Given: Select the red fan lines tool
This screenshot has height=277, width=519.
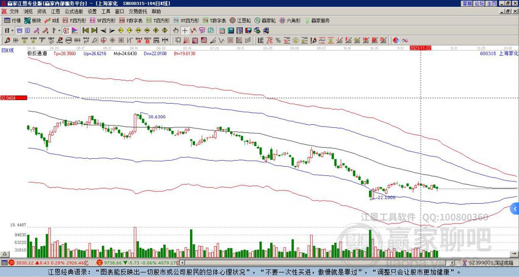Looking at the screenshot, I should pos(187,40).
